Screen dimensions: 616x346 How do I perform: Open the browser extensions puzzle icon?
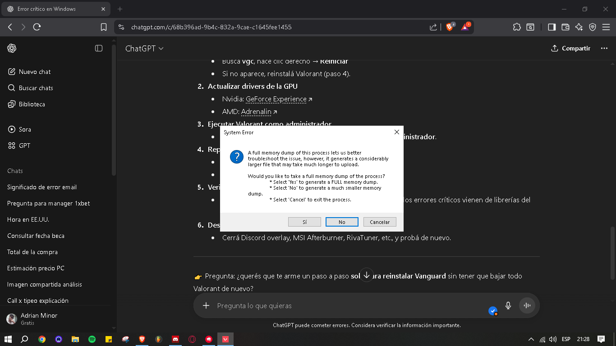pyautogui.click(x=517, y=27)
